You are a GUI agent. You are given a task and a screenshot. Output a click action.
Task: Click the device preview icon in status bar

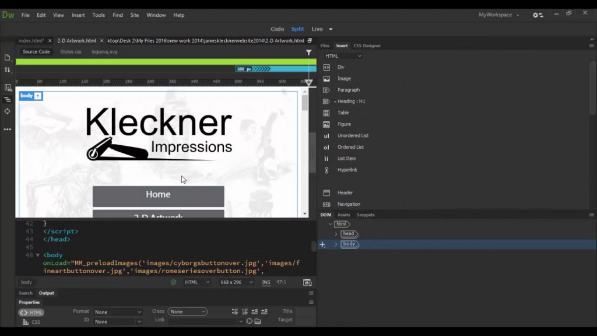click(x=307, y=282)
